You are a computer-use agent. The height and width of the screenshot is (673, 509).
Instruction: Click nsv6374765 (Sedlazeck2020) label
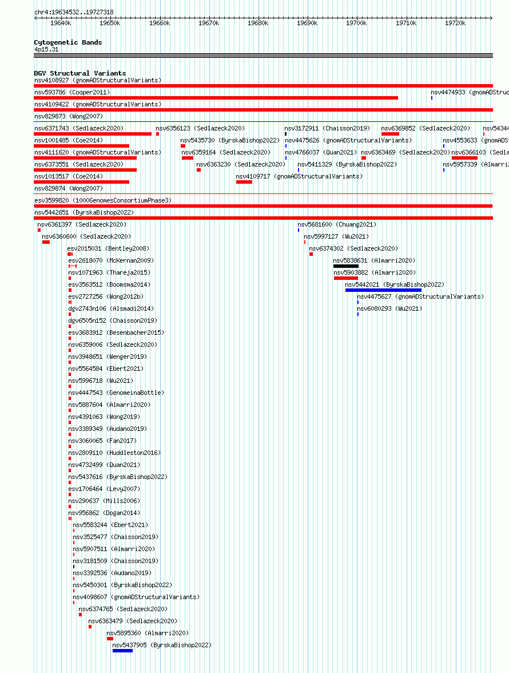[123, 609]
